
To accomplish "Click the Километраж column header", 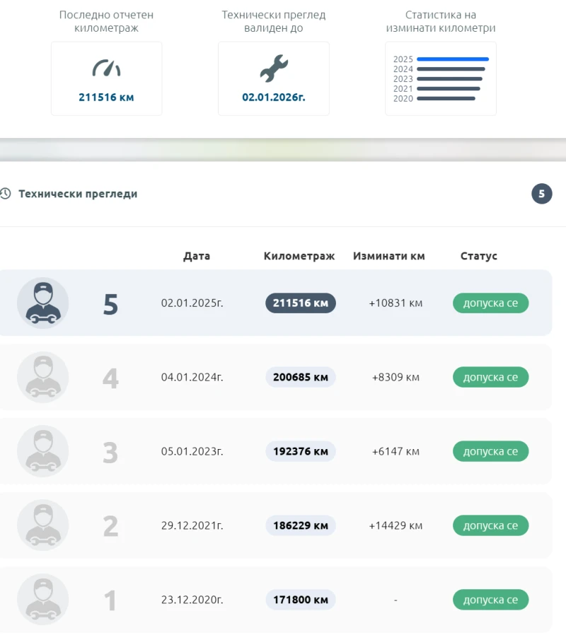I will (299, 256).
